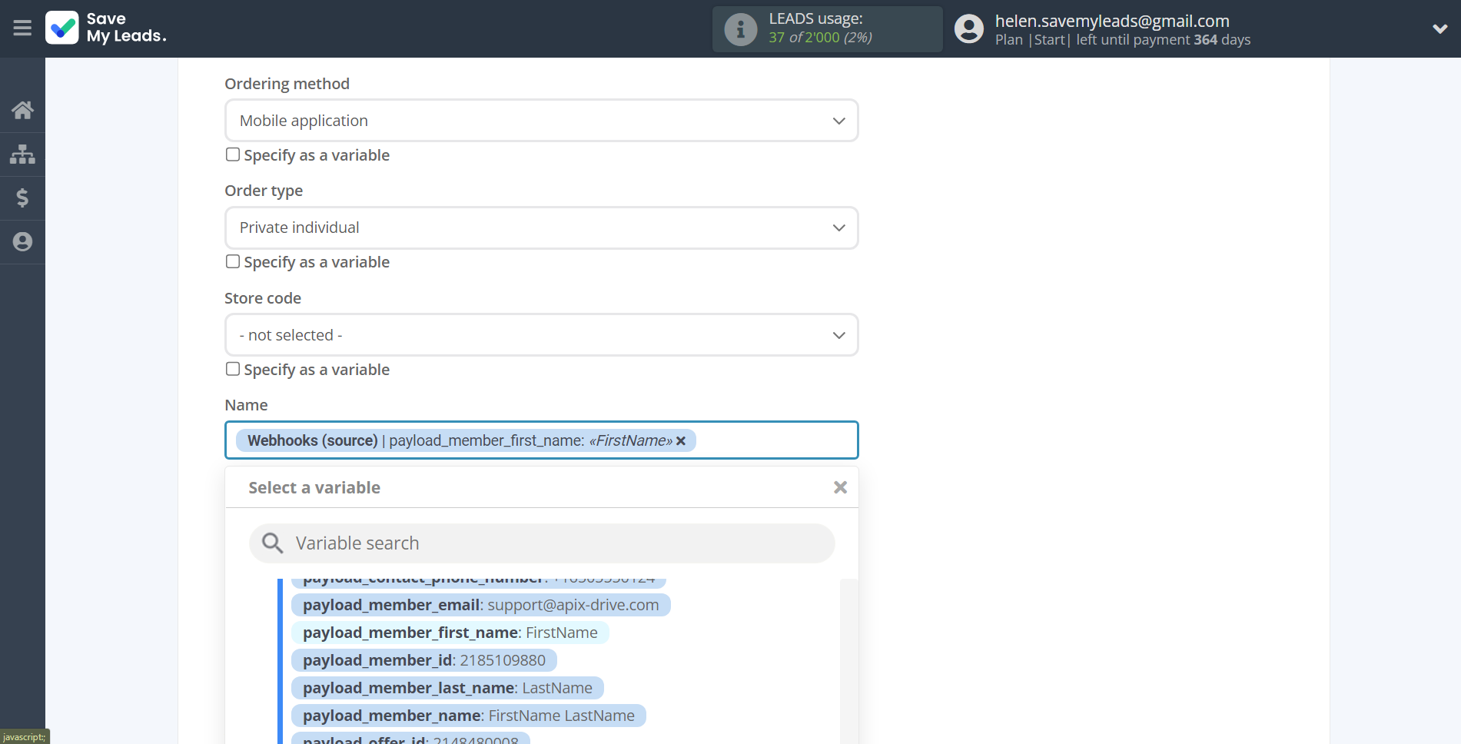Select payload_member_first_name variable

450,633
